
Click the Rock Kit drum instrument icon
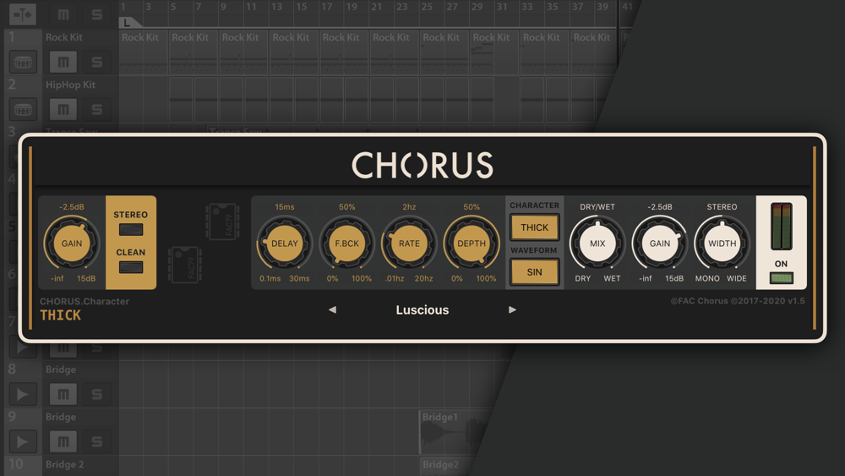click(23, 62)
